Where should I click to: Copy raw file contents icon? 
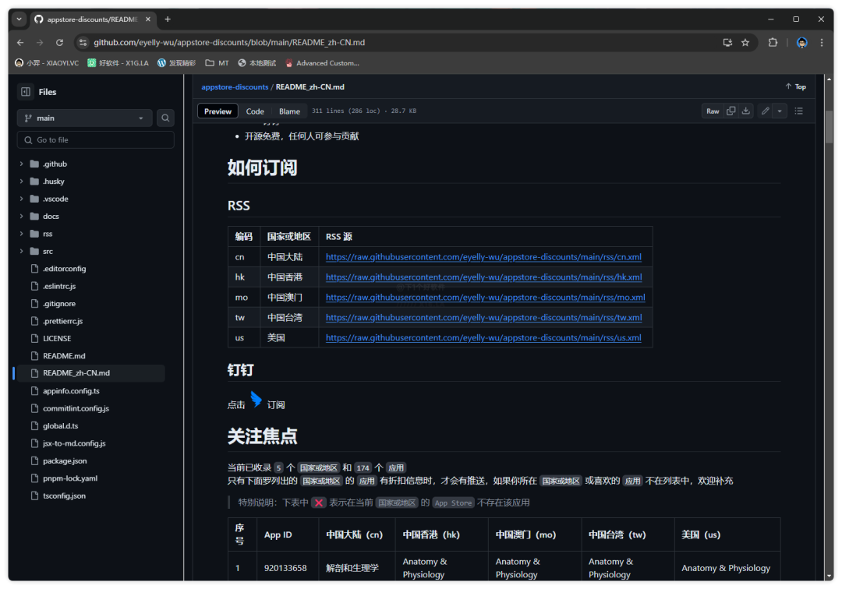coord(731,111)
